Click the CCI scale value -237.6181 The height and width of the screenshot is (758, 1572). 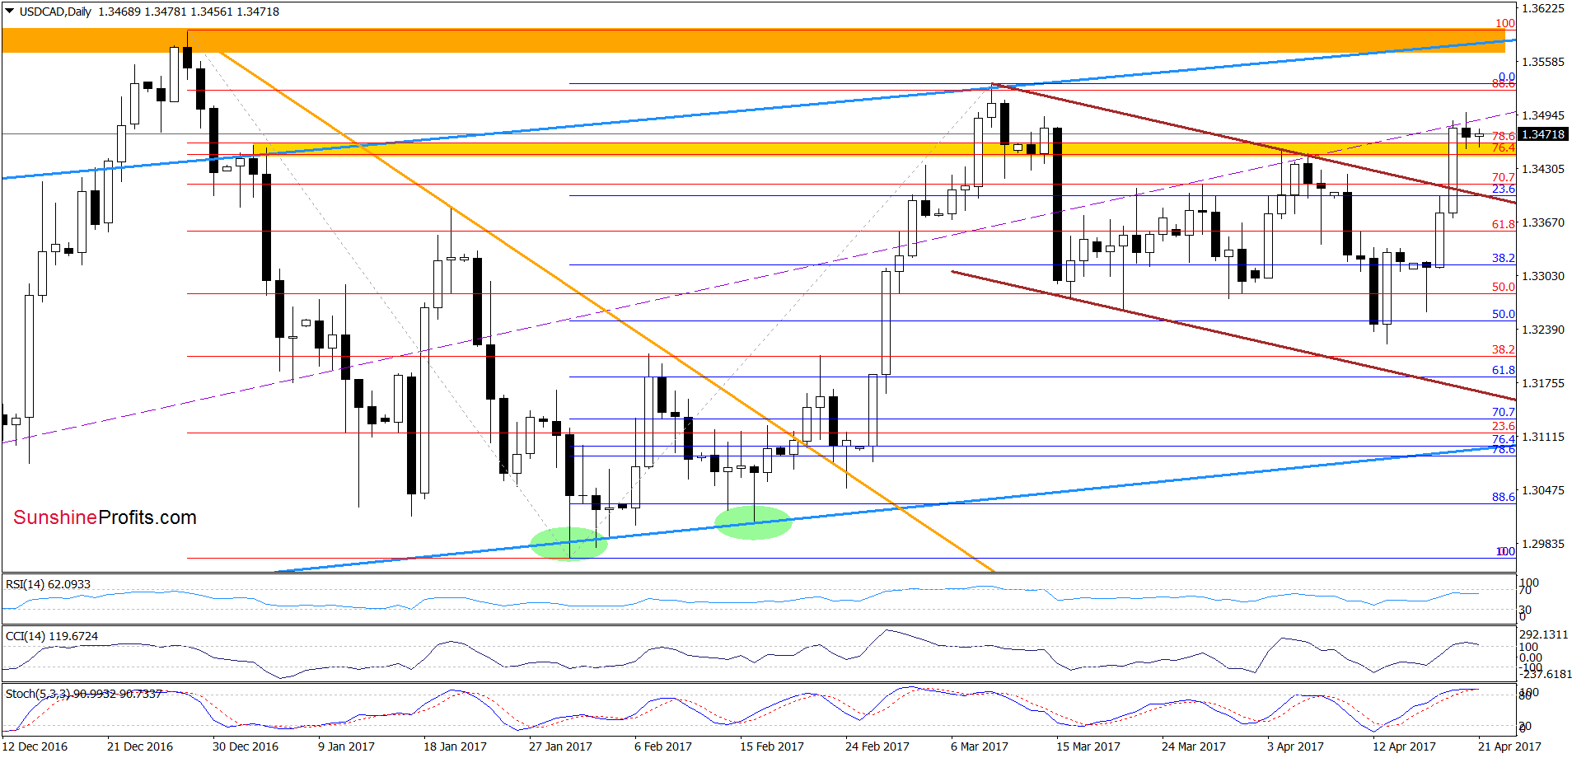1546,674
